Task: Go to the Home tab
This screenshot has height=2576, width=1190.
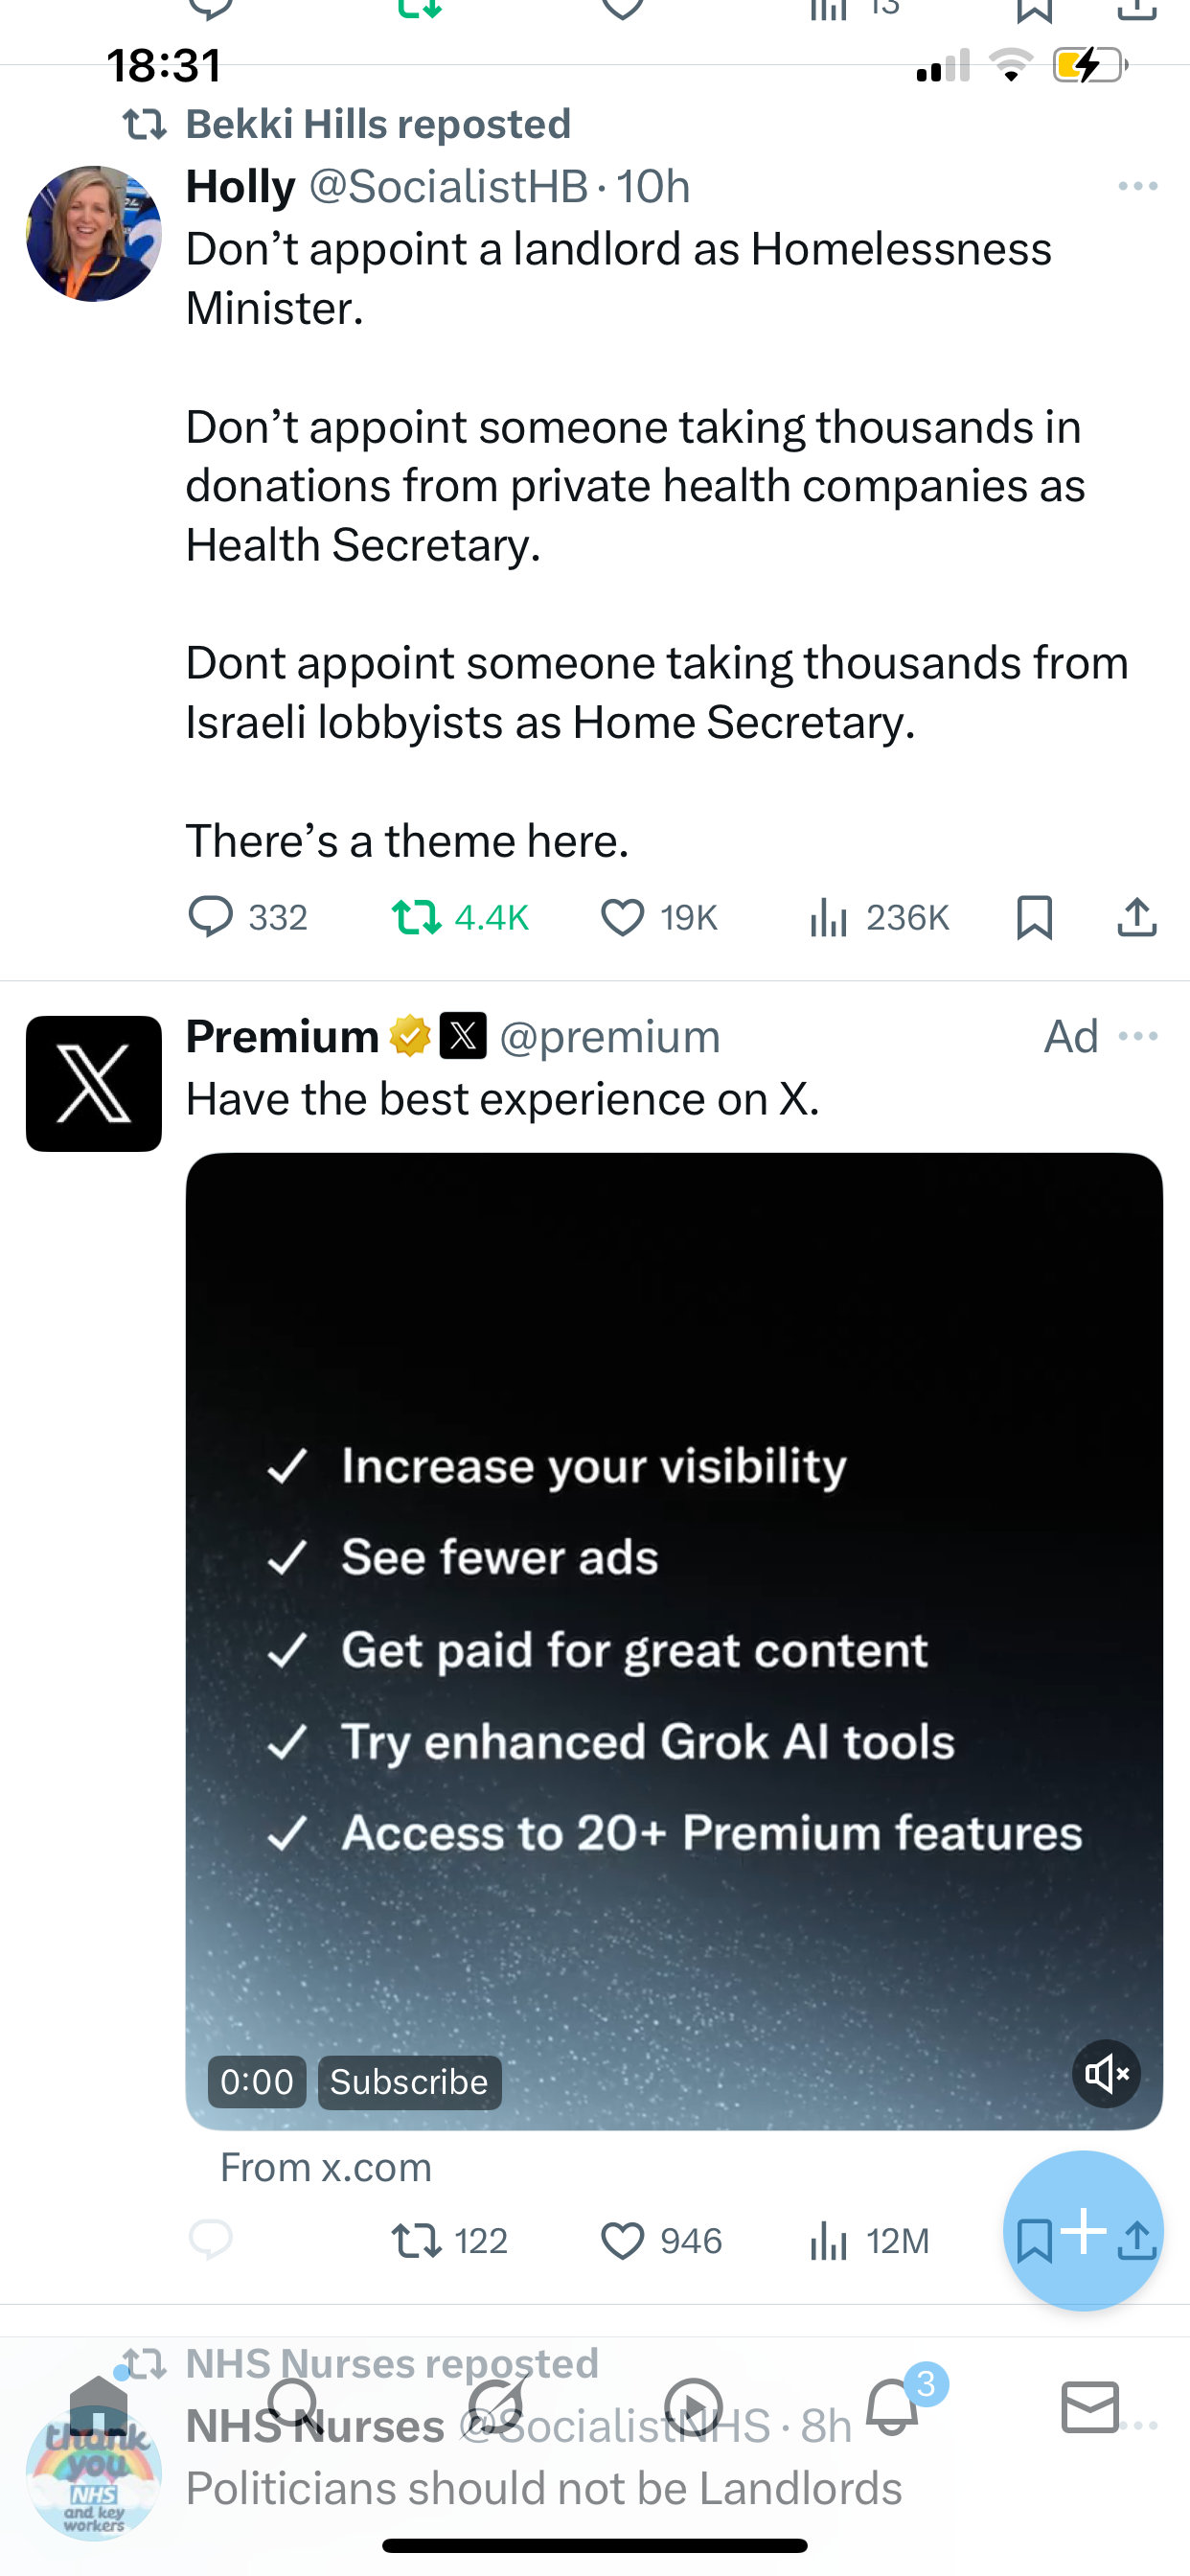Action: pyautogui.click(x=98, y=2406)
